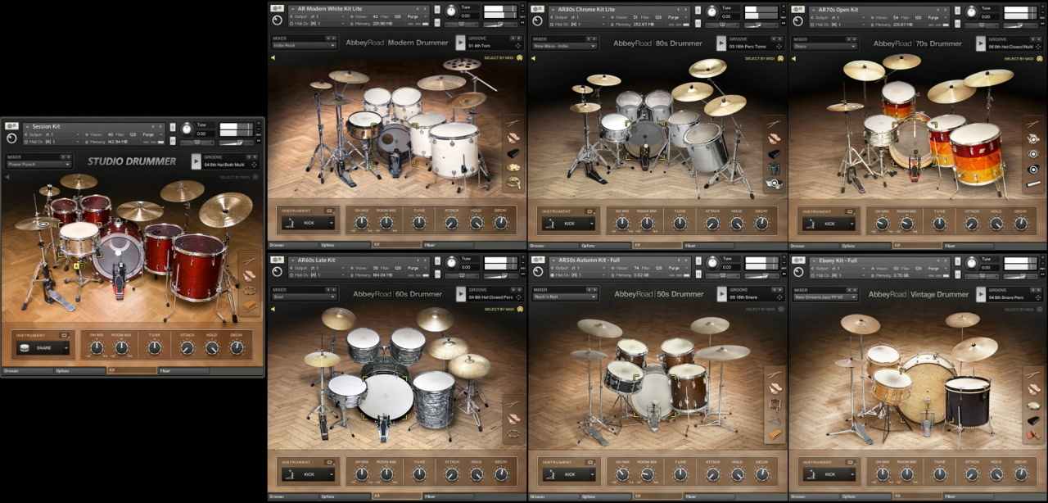Open Indie Rock mixer preset dropdown
This screenshot has width=1048, height=503.
(305, 45)
